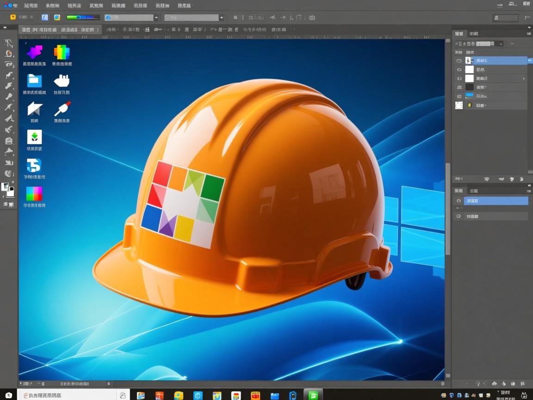Click the rainbow striped desktop icon
Screen dimensions: 533x400
(62, 52)
